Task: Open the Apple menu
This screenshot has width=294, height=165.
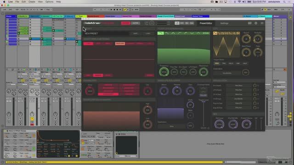Action: [x=4, y=2]
